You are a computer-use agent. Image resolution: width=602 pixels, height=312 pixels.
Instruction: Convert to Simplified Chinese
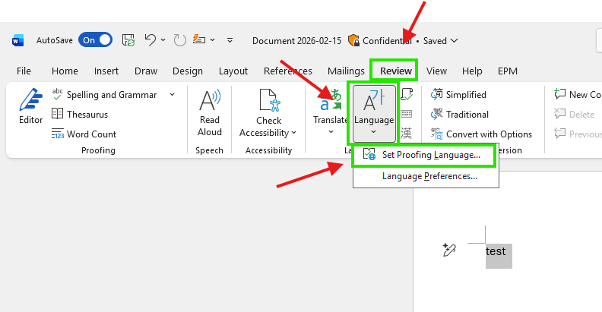pyautogui.click(x=458, y=94)
